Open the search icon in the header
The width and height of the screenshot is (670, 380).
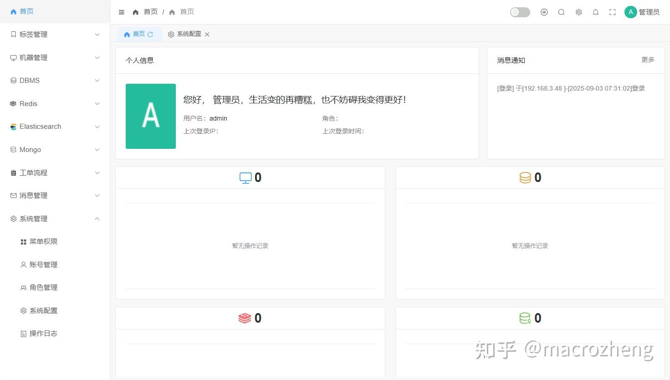pyautogui.click(x=562, y=12)
